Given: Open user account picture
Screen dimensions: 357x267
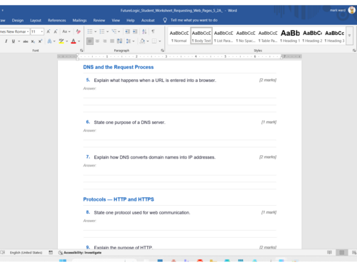Looking at the screenshot, I should pyautogui.click(x=352, y=11).
